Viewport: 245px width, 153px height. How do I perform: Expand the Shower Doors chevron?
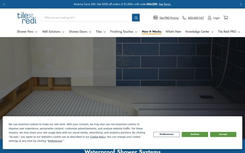tap(90, 32)
